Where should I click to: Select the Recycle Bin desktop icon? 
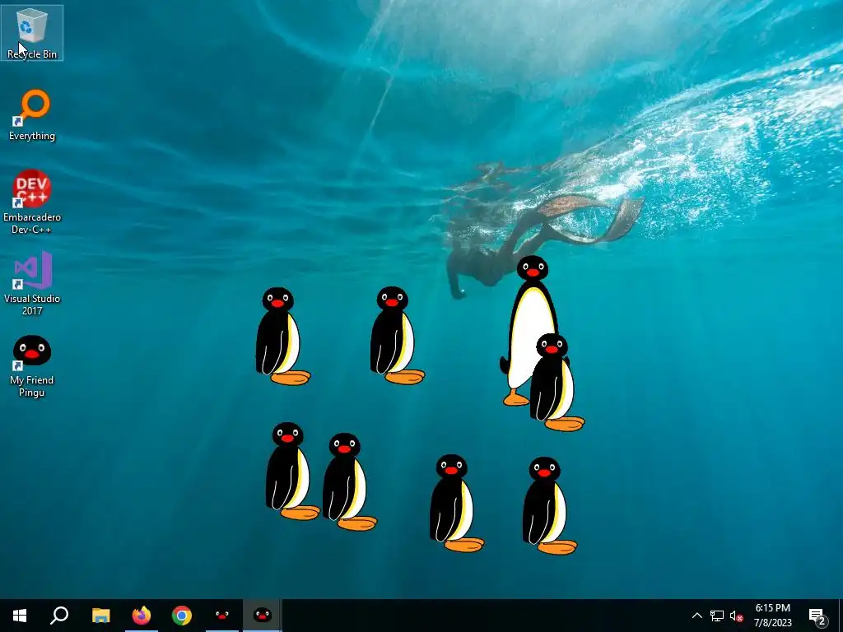32,33
